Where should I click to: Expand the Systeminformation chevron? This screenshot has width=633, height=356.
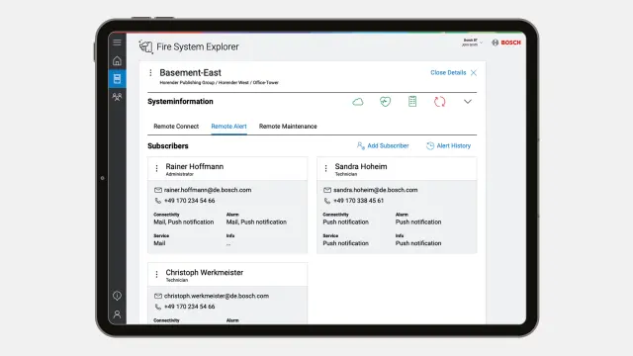468,102
